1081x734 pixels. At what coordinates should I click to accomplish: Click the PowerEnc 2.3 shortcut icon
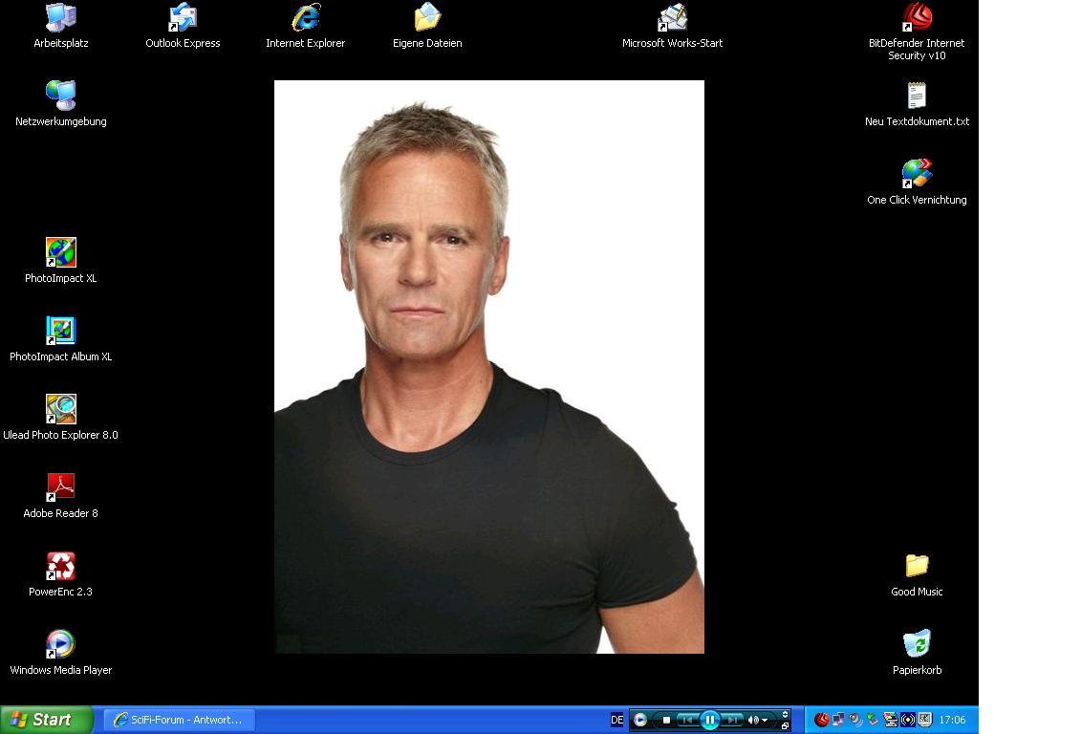point(60,566)
